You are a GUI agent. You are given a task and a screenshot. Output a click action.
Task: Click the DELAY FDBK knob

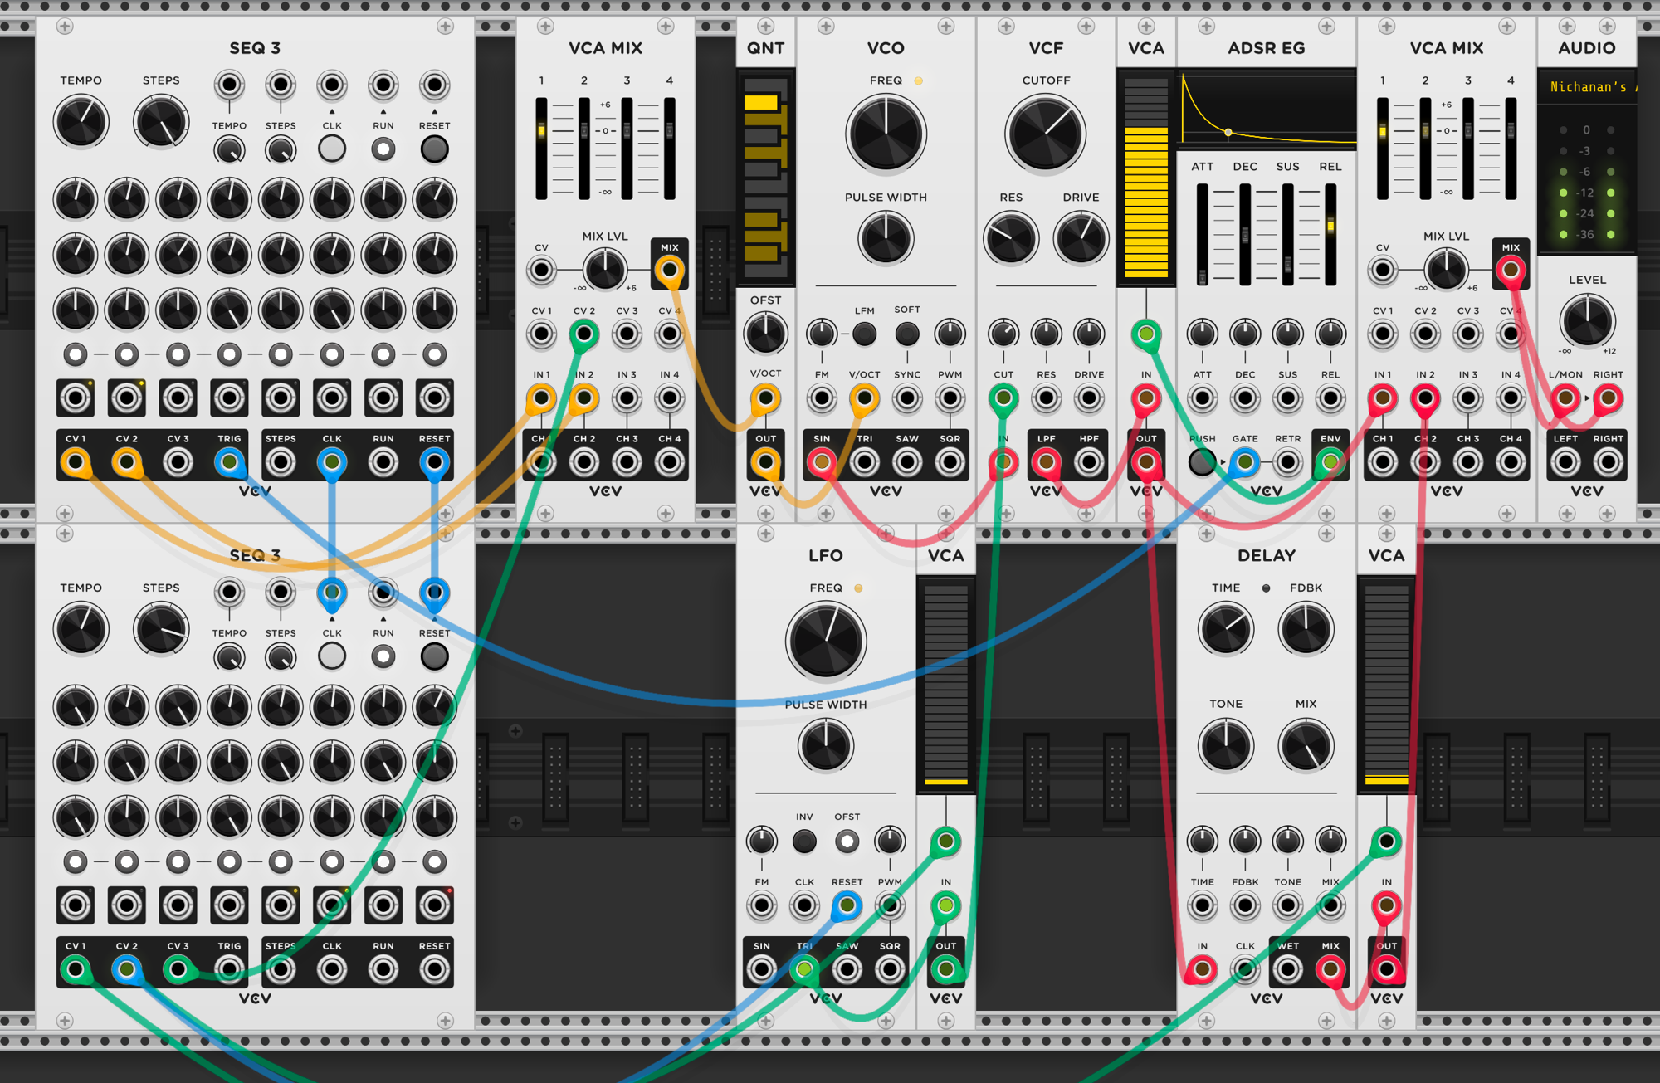point(1306,629)
